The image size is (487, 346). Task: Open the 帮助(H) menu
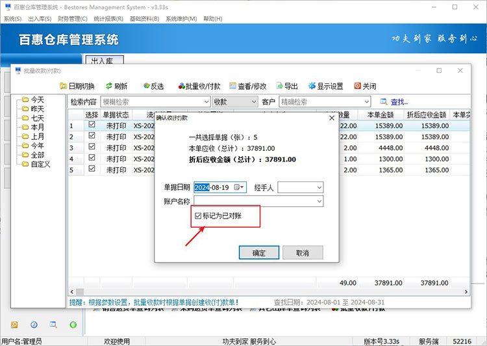(213, 19)
